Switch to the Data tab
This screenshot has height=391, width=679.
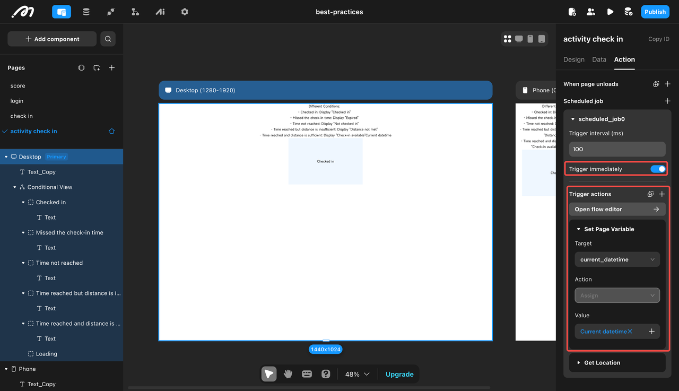pyautogui.click(x=599, y=59)
